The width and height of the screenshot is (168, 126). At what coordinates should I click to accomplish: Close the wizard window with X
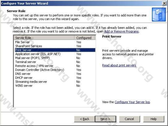click(x=164, y=3)
